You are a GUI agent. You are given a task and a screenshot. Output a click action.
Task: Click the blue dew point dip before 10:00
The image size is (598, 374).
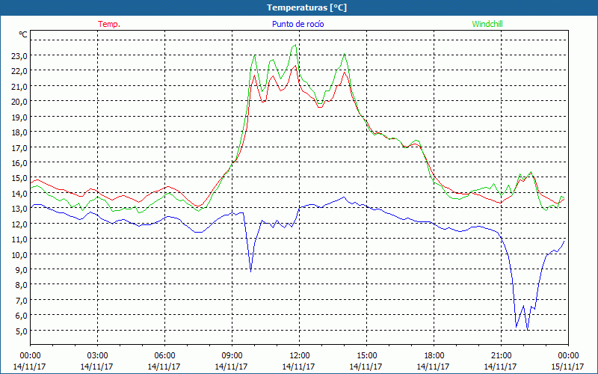(x=250, y=272)
